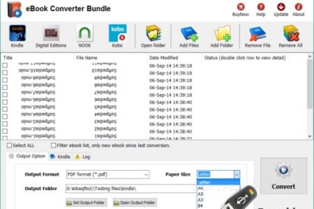Click Set Output Folder button

[86, 203]
